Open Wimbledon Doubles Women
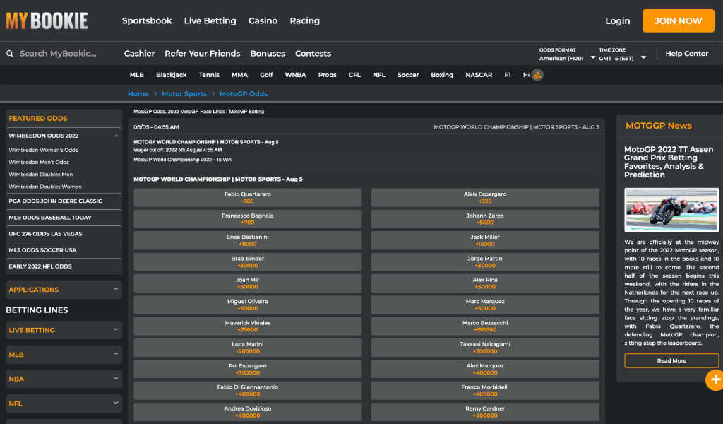This screenshot has width=723, height=424. point(44,187)
